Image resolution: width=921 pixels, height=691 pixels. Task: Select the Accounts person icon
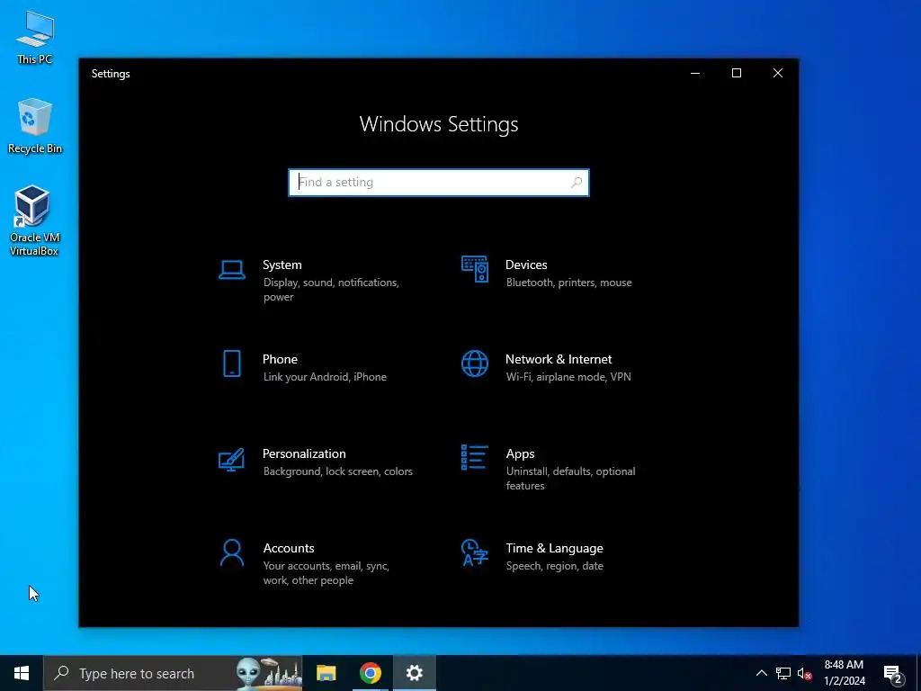point(231,552)
